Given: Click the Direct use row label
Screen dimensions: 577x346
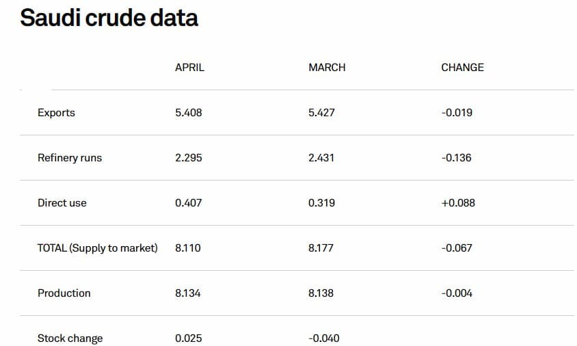Looking at the screenshot, I should click(x=62, y=203).
